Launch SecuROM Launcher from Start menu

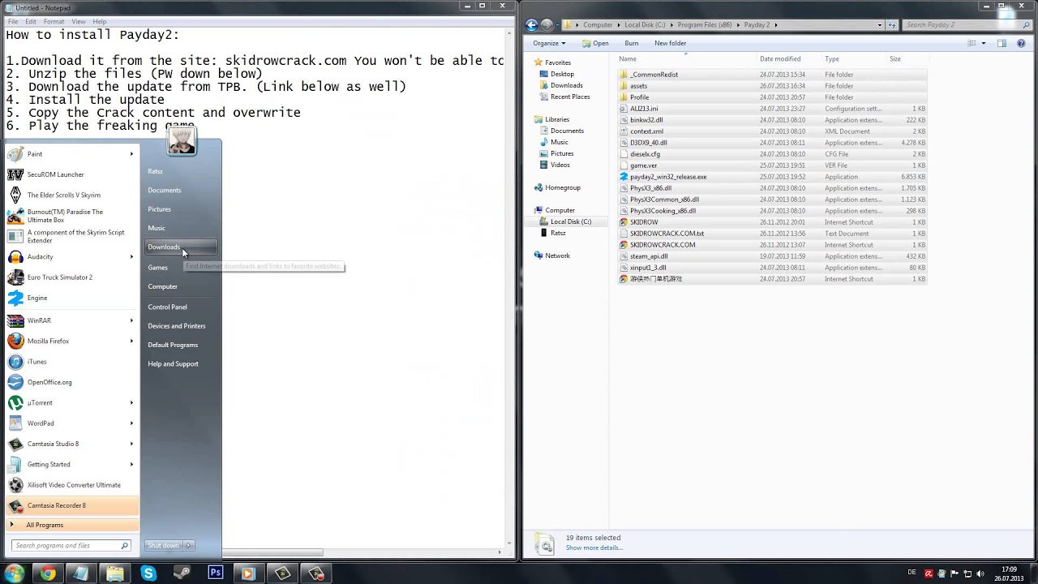click(70, 174)
